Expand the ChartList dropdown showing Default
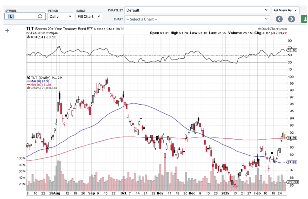The width and height of the screenshot is (308, 199). coord(197,10)
